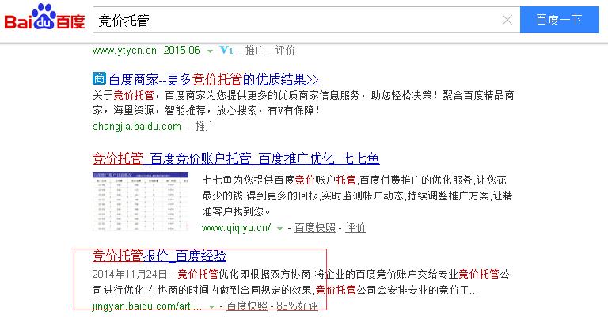
Task: Click the blue 商 merchant icon
Action: 99,78
